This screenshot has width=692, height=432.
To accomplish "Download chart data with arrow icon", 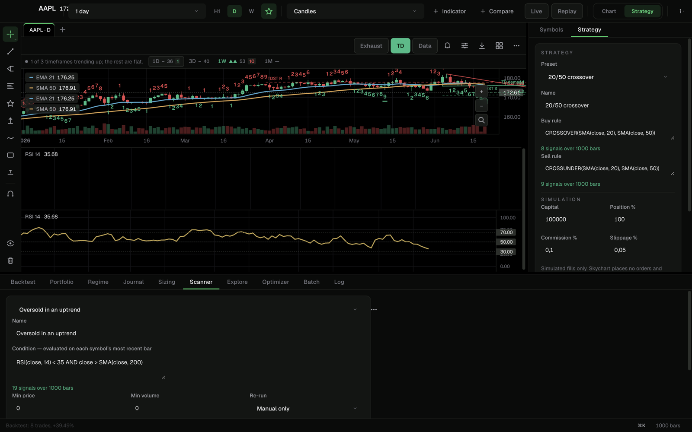I will tap(482, 45).
